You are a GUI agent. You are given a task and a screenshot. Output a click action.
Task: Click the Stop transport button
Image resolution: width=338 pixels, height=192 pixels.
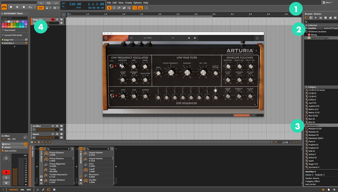[x=11, y=7]
